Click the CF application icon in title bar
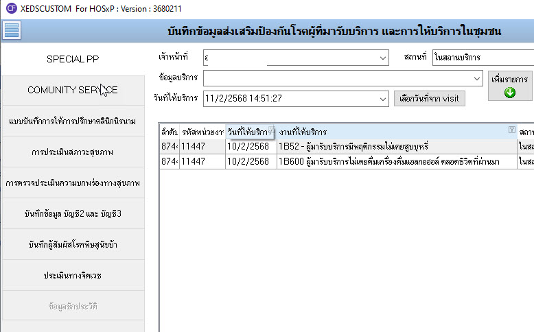This screenshot has width=534, height=332. coord(11,8)
